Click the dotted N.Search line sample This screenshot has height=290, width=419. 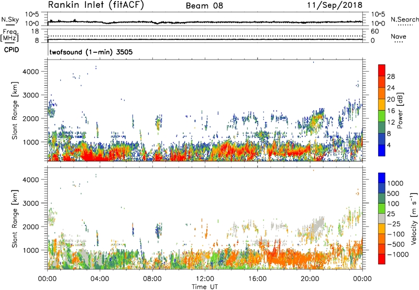(x=405, y=25)
